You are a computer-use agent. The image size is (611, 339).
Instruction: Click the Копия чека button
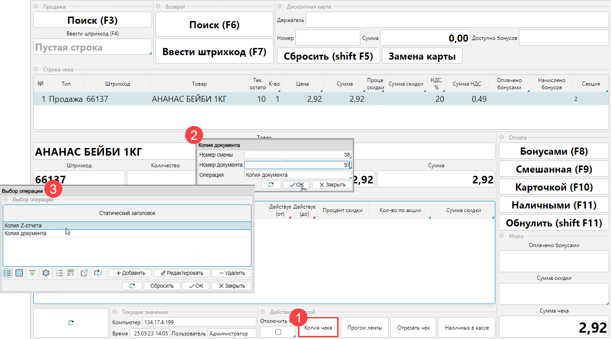coord(318,328)
